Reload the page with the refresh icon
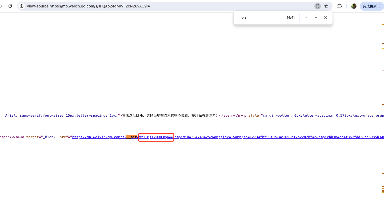 point(10,6)
